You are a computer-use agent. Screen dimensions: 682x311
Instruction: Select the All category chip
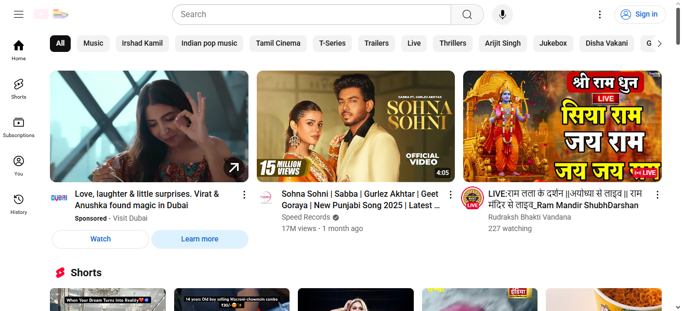(60, 43)
